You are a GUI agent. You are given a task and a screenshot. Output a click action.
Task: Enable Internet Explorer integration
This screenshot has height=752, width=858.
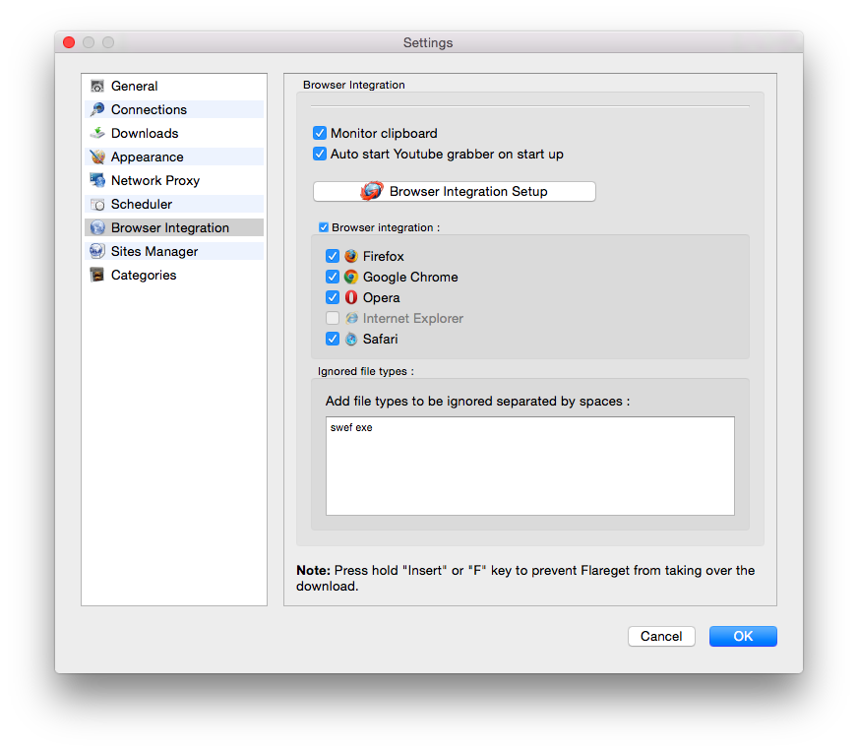pyautogui.click(x=333, y=318)
